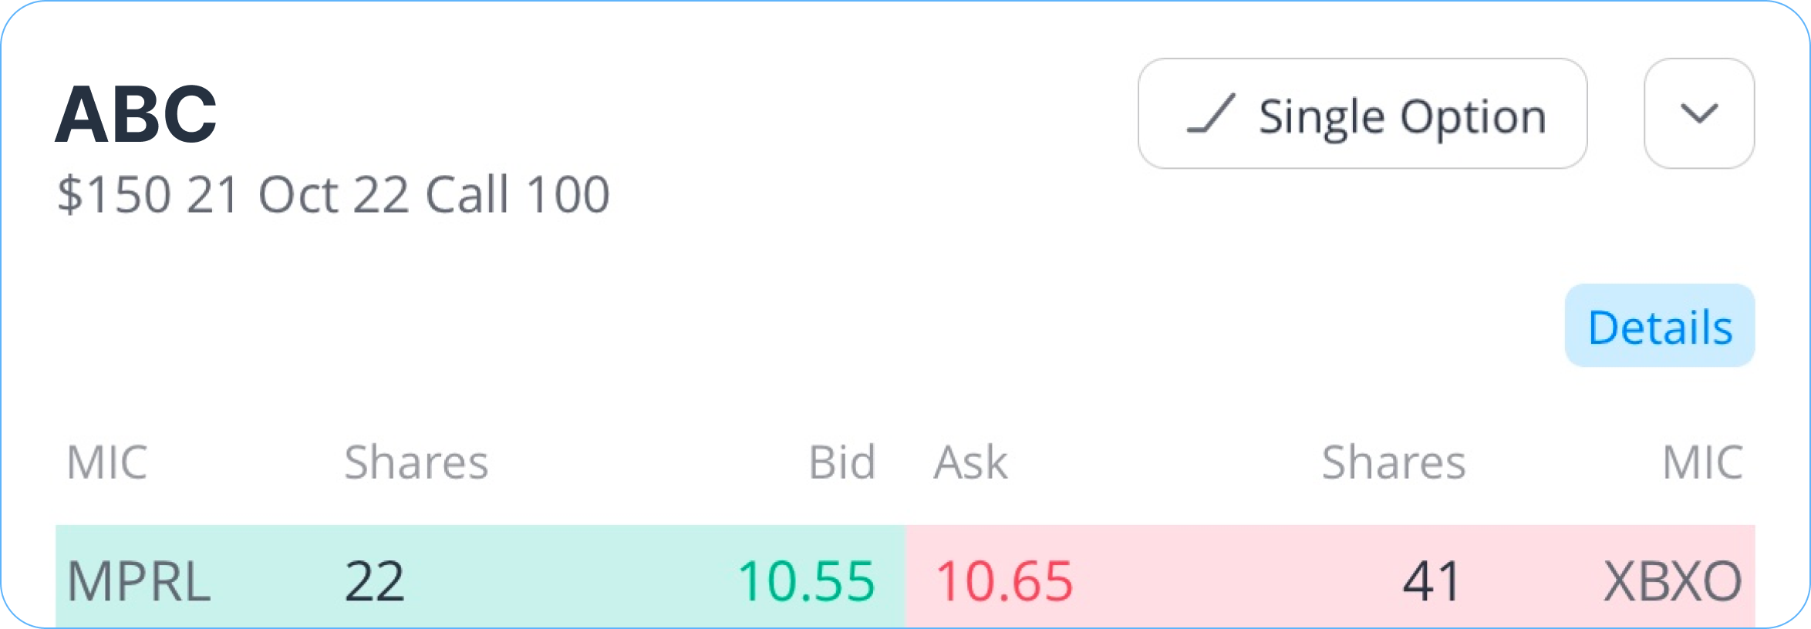Click the ask-side Shares column header

pyautogui.click(x=1393, y=462)
